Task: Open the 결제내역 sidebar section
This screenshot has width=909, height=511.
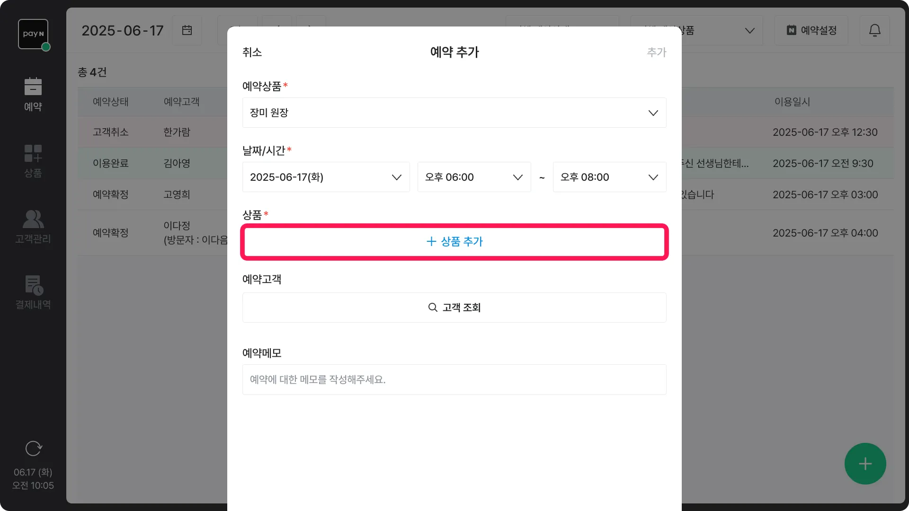Action: 33,292
